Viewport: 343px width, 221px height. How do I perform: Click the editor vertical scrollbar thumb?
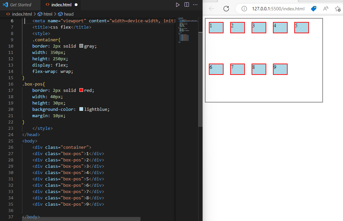[x=201, y=80]
